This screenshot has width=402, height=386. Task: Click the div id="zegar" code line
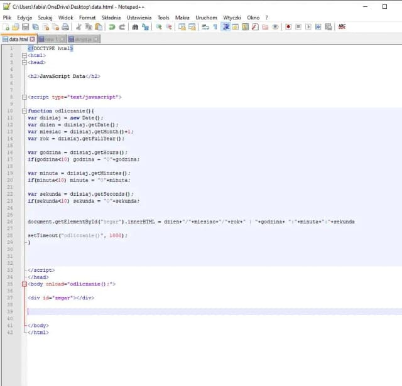pyautogui.click(x=61, y=298)
